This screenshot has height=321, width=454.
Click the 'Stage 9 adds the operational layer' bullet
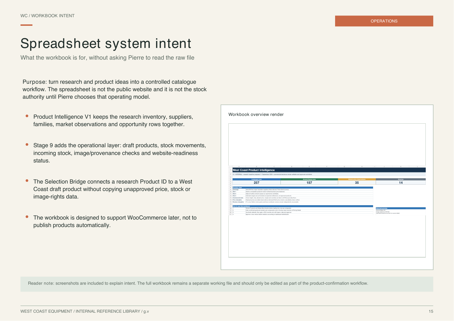tap(120, 153)
